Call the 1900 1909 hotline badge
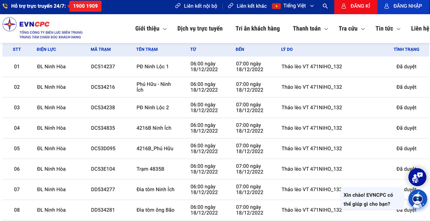This screenshot has width=430, height=221. 85,6
